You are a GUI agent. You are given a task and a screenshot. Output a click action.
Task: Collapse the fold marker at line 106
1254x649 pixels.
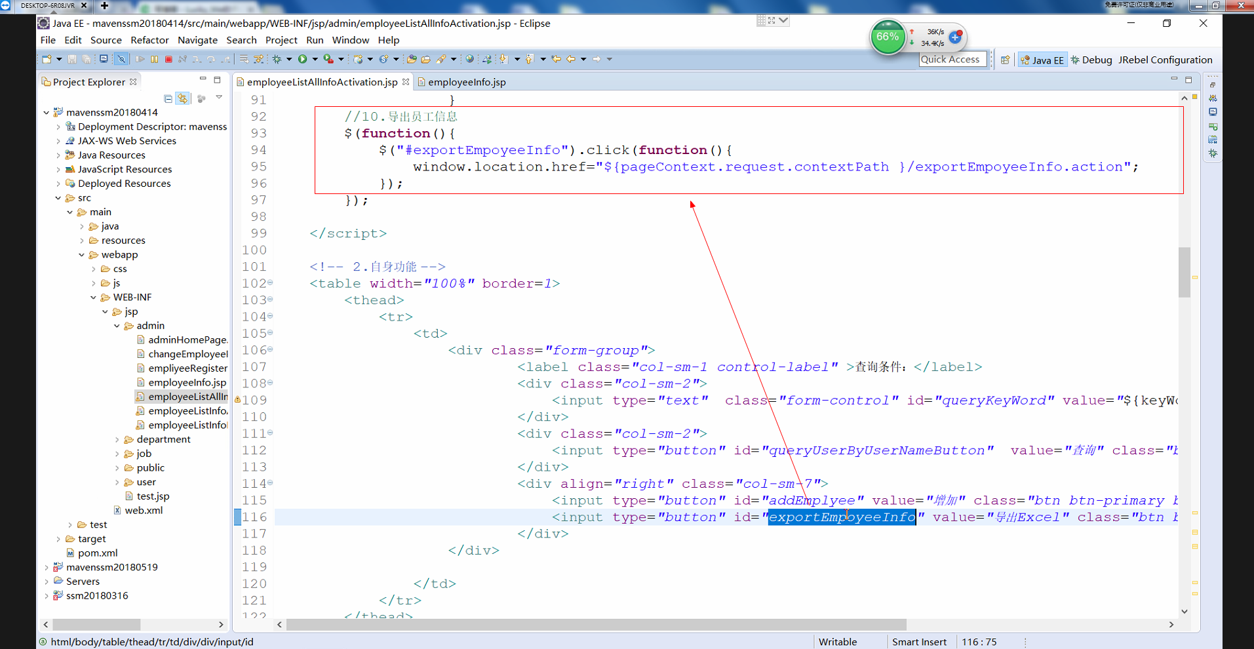pyautogui.click(x=270, y=349)
